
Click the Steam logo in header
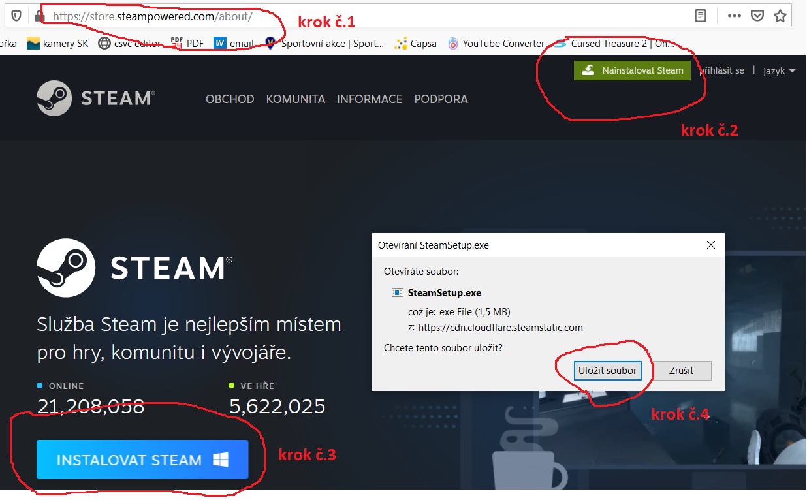coord(96,99)
